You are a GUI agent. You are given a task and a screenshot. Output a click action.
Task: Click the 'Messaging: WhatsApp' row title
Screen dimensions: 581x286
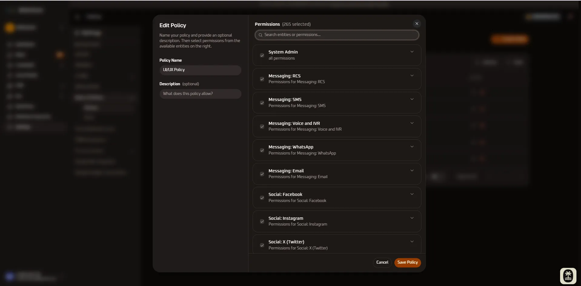291,147
